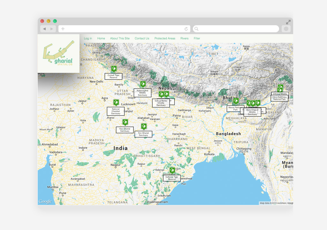327x230 pixels.
Task: Click the Manas National Park label
Action: click(x=235, y=109)
